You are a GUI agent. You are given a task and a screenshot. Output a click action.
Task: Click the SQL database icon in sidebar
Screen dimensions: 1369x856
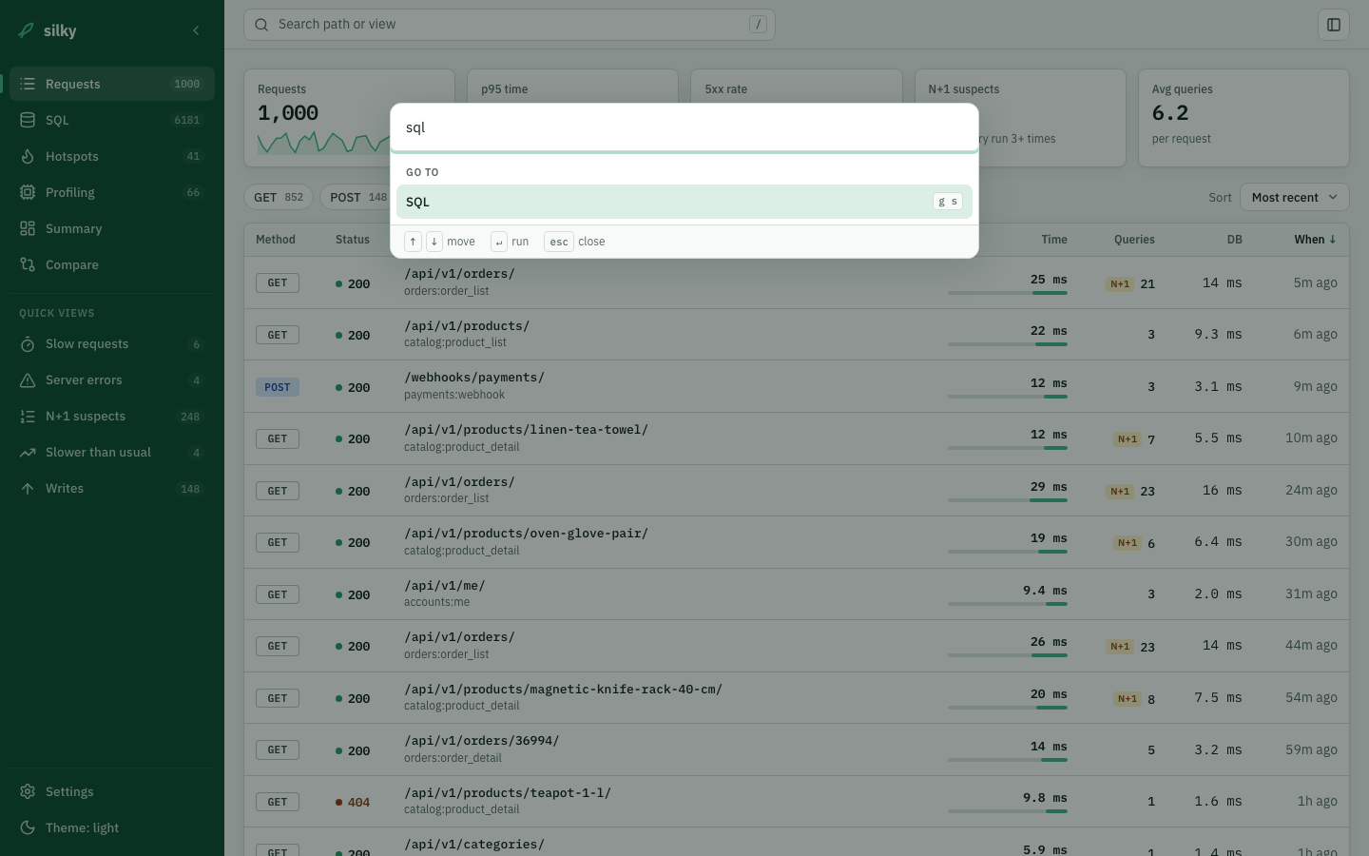[28, 120]
